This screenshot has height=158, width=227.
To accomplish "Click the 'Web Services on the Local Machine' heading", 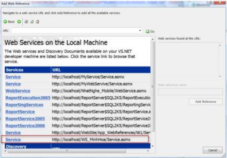I will [56, 43].
